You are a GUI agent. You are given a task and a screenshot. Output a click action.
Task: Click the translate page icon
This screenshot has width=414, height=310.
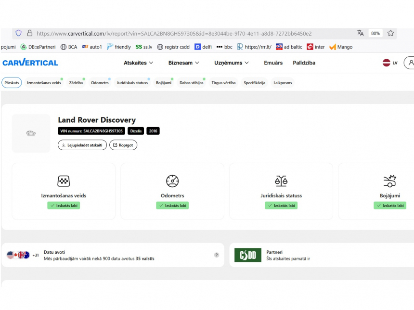point(360,33)
